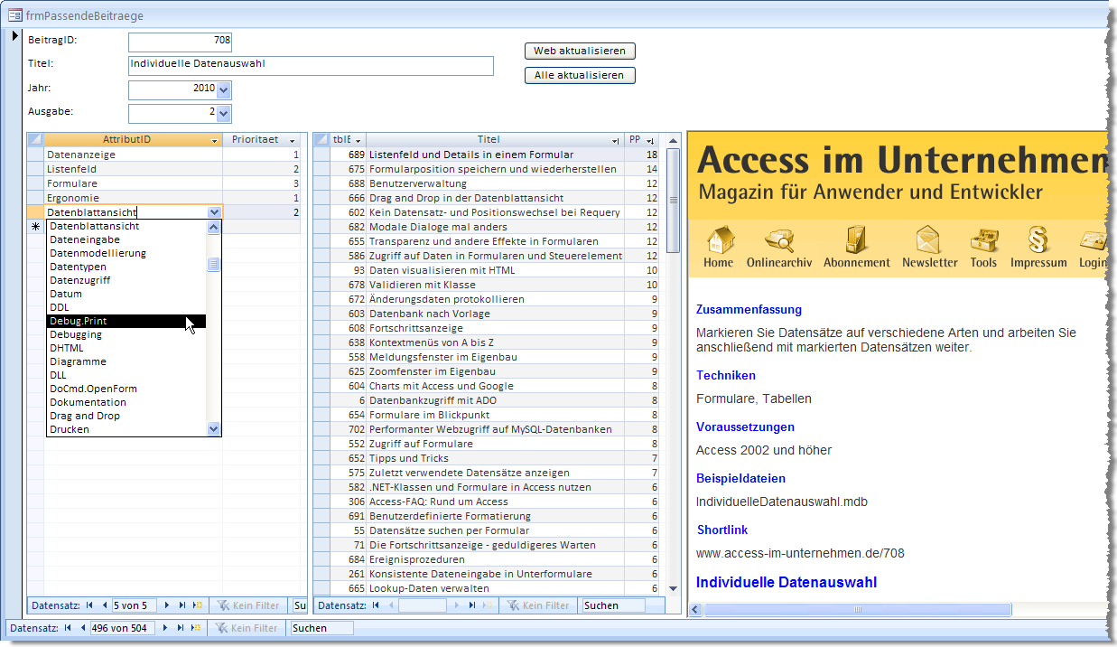Create new record in bottom navigation bar
This screenshot has width=1117, height=647.
pos(197,628)
